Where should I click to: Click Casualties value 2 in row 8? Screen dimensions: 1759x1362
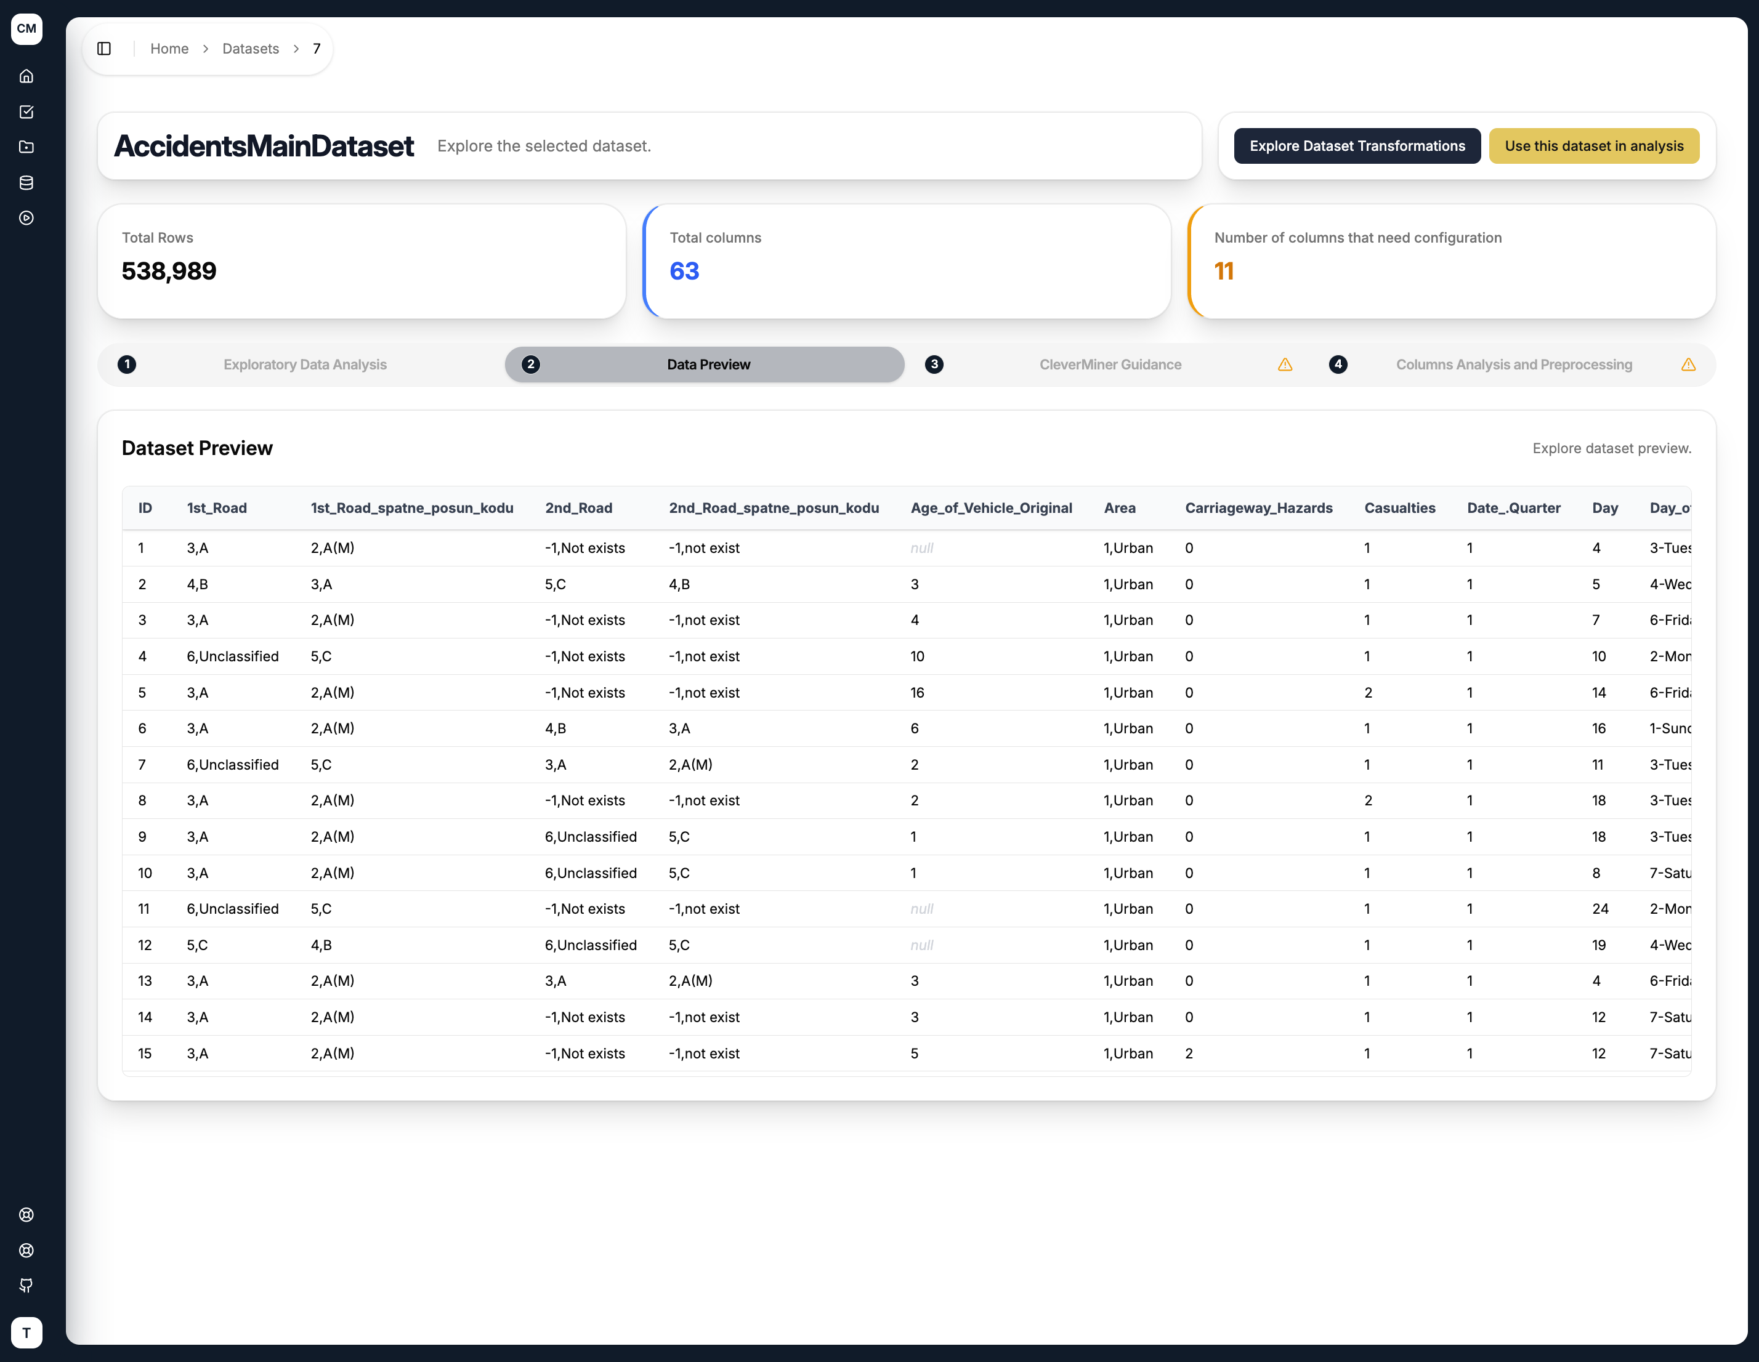click(x=1367, y=801)
